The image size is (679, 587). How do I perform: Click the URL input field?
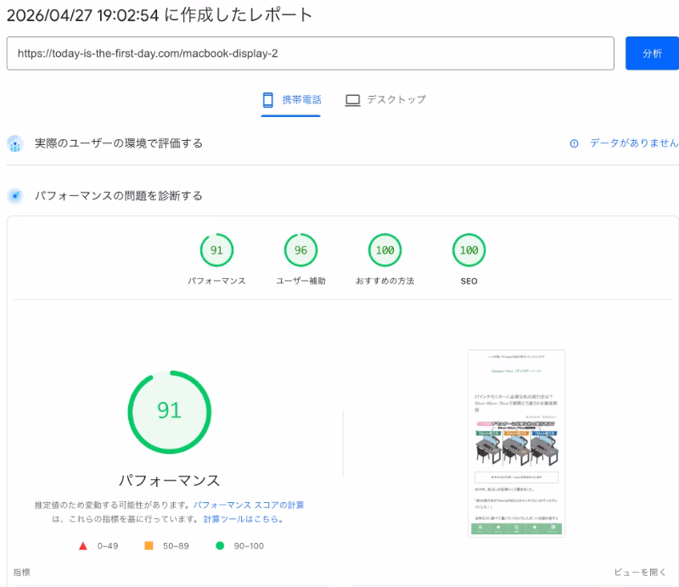click(310, 53)
